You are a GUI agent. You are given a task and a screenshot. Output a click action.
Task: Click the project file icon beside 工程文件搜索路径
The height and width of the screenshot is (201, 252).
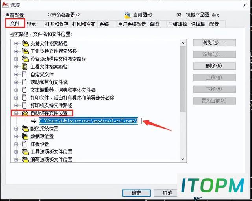(x=24, y=66)
